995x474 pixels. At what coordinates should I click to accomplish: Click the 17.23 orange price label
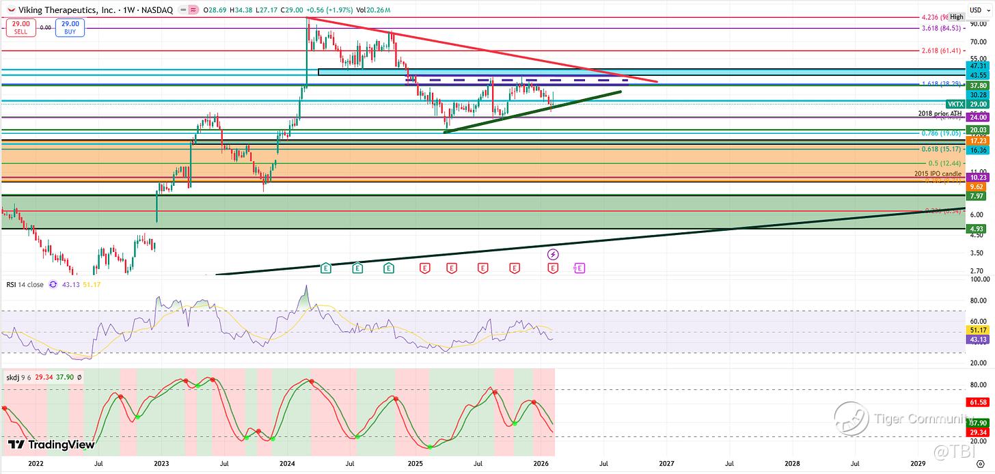[x=977, y=140]
